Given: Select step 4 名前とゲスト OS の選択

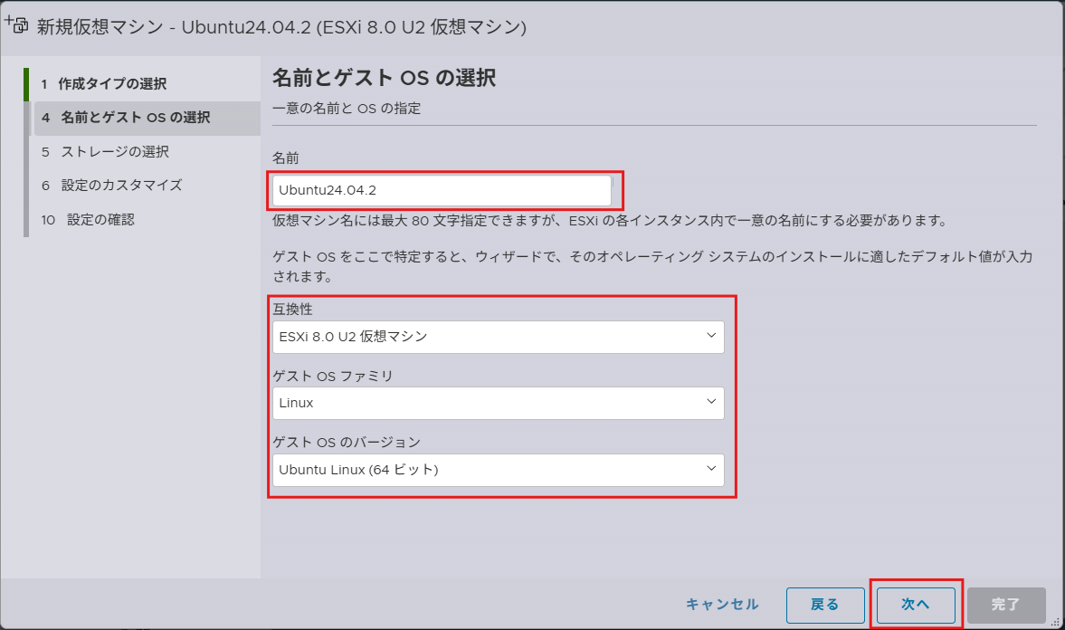Looking at the screenshot, I should click(x=147, y=118).
